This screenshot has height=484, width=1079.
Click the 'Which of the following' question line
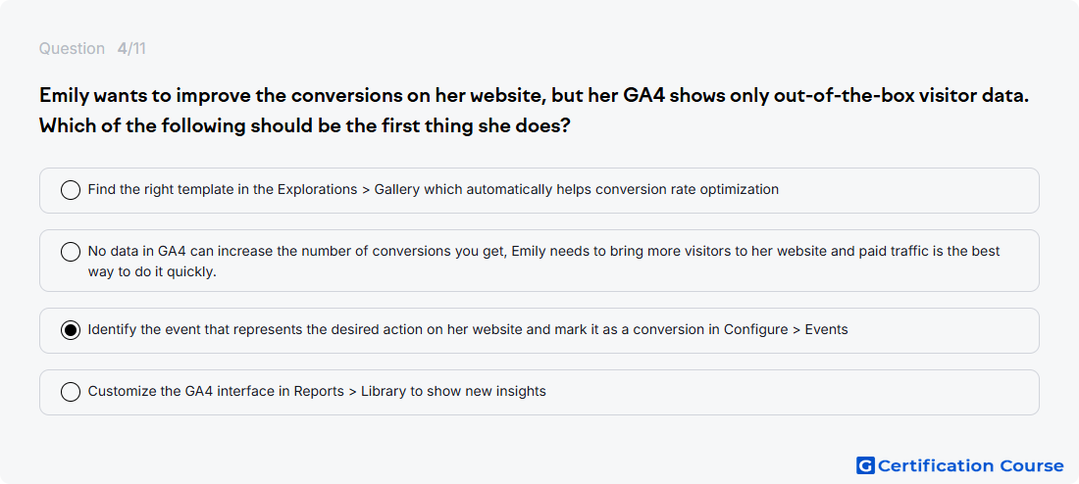pyautogui.click(x=305, y=126)
